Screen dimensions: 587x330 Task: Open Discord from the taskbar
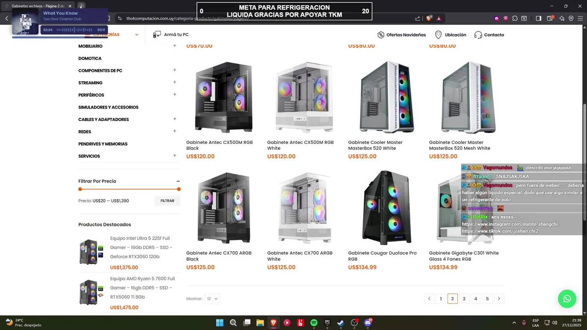coord(368,323)
